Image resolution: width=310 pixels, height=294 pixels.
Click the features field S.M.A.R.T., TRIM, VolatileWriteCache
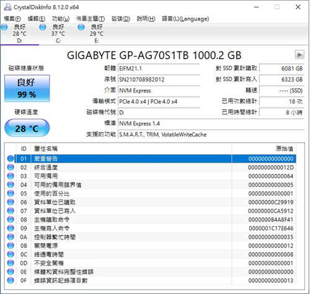click(x=211, y=135)
